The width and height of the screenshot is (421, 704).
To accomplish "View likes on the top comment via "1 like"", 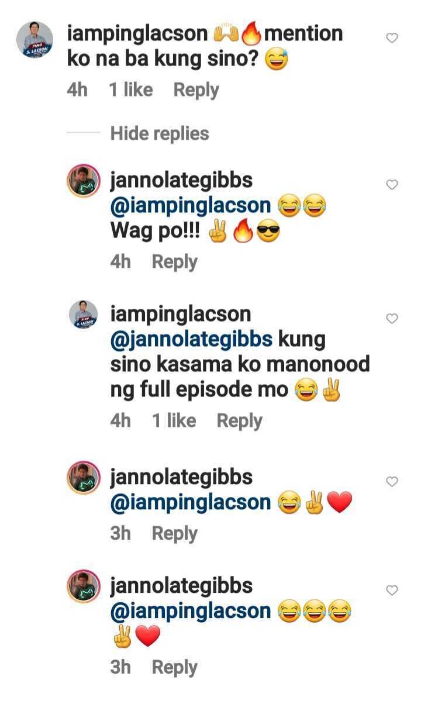I will pos(130,91).
